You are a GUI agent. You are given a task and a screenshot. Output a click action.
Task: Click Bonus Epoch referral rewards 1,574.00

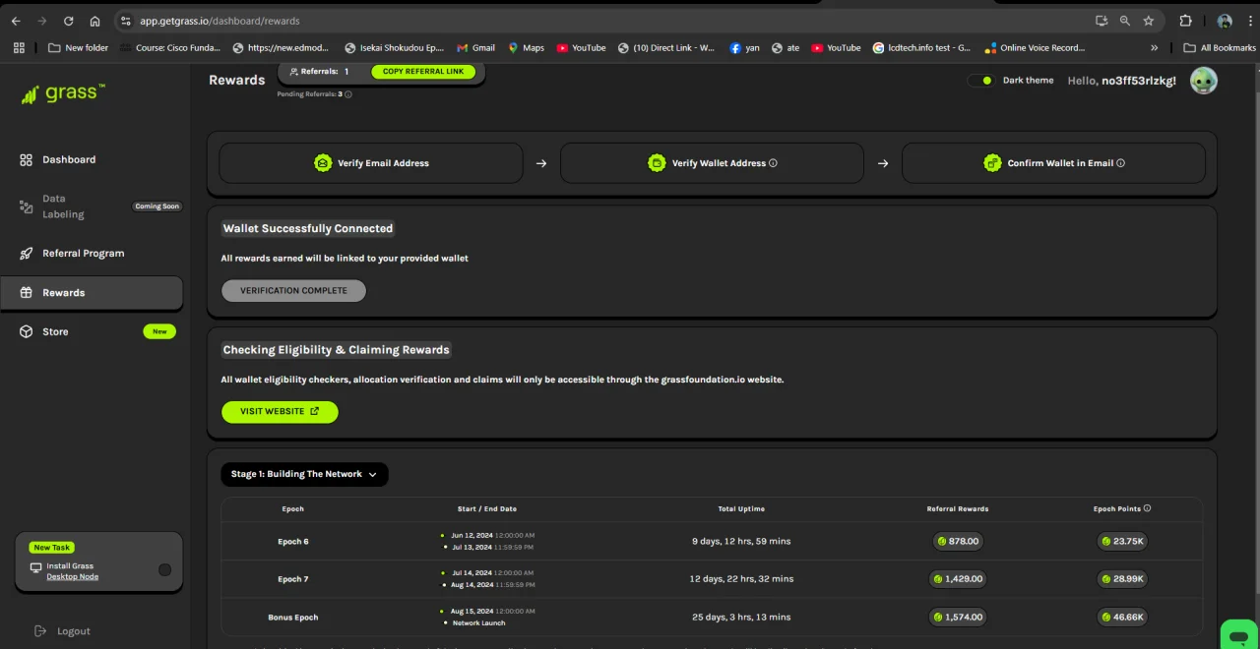[958, 618]
